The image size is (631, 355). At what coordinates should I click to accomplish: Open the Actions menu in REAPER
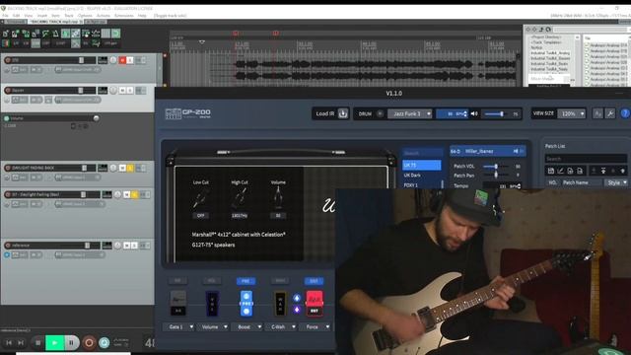pyautogui.click(x=103, y=16)
